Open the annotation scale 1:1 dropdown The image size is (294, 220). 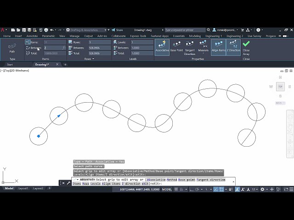255,189
